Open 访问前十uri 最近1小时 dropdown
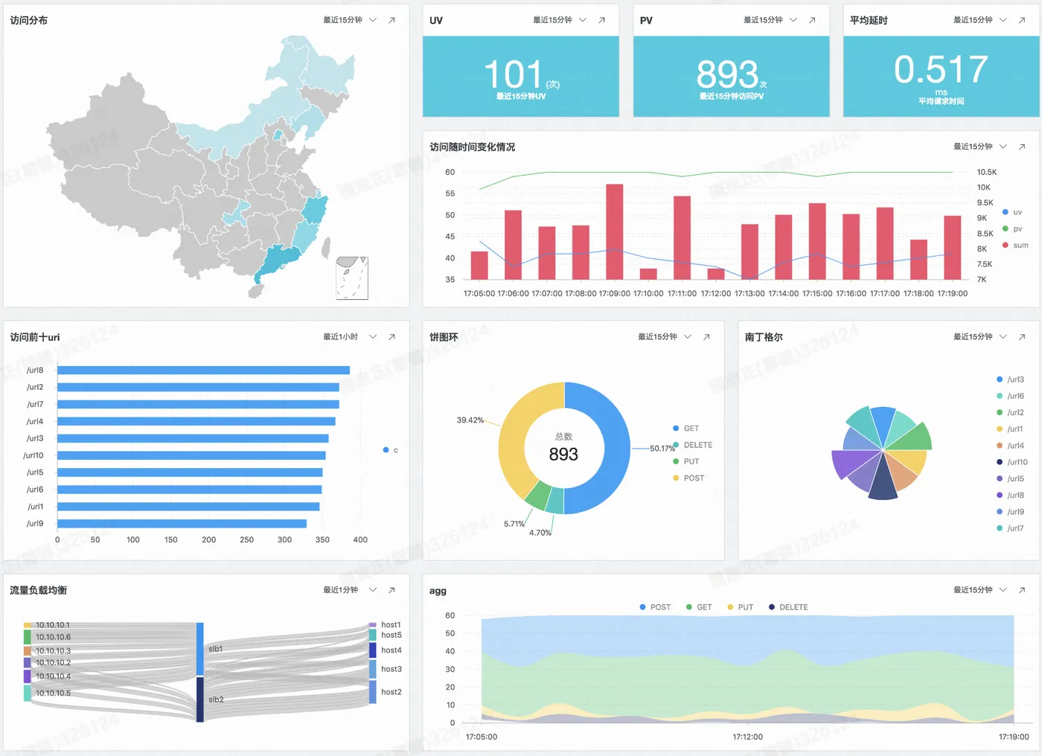 [350, 337]
